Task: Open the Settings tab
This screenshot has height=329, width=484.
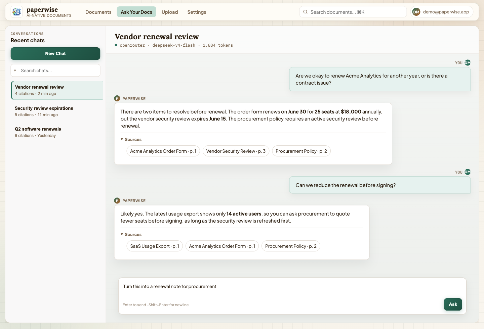Action: click(x=197, y=12)
